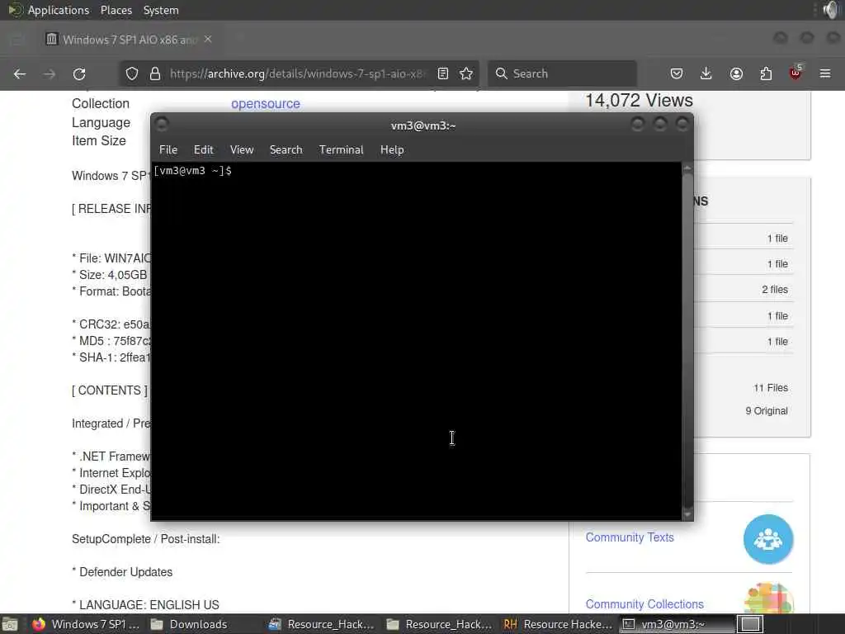Screen dimensions: 845x634
Task: Click the Community Texts round icon
Action: [x=768, y=539]
